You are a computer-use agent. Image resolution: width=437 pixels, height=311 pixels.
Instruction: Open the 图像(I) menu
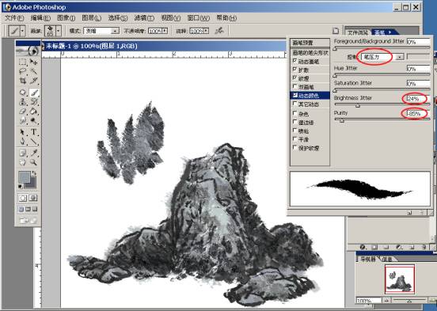66,18
